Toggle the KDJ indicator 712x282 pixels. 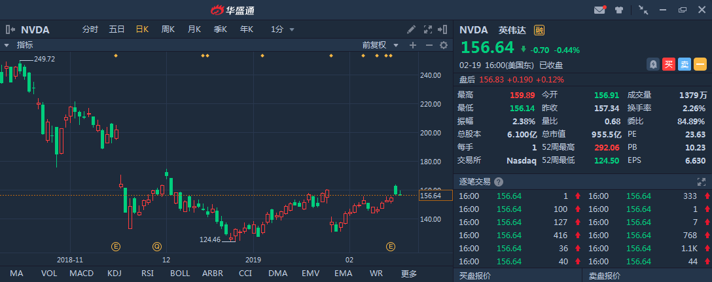pos(115,273)
